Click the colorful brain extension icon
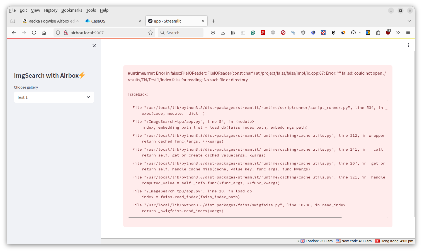The width and height of the screenshot is (422, 252). pyautogui.click(x=368, y=33)
